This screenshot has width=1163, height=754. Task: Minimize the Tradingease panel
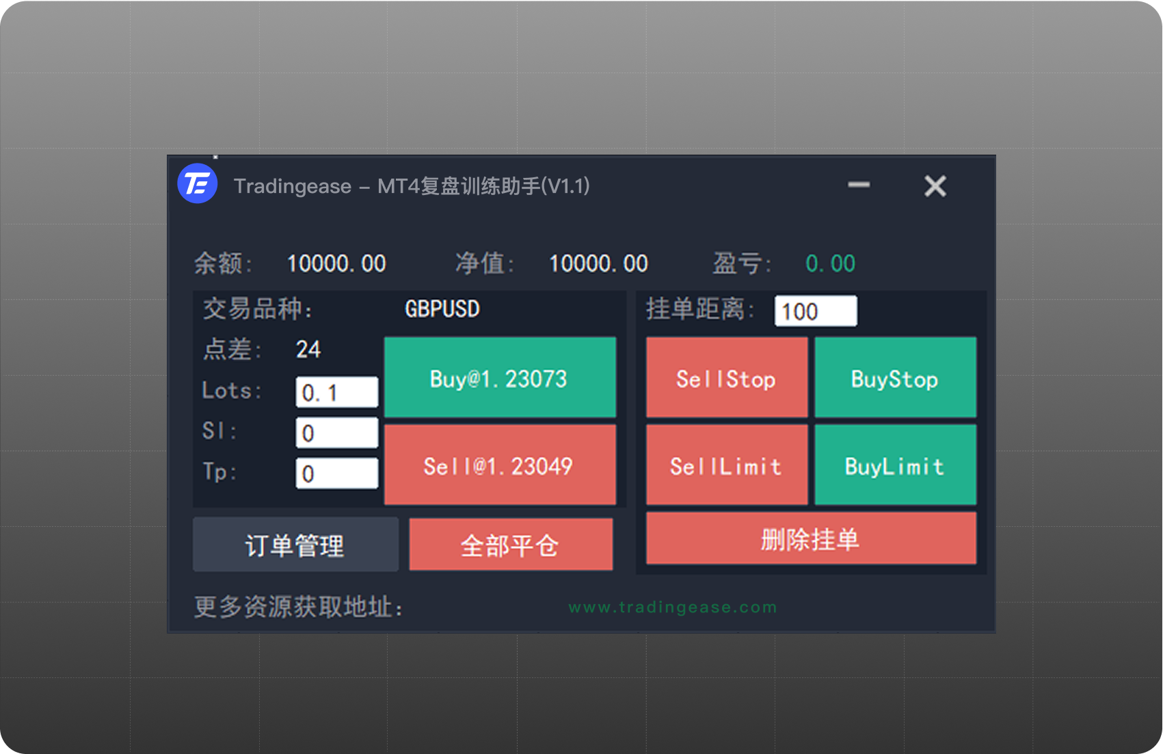pyautogui.click(x=859, y=185)
